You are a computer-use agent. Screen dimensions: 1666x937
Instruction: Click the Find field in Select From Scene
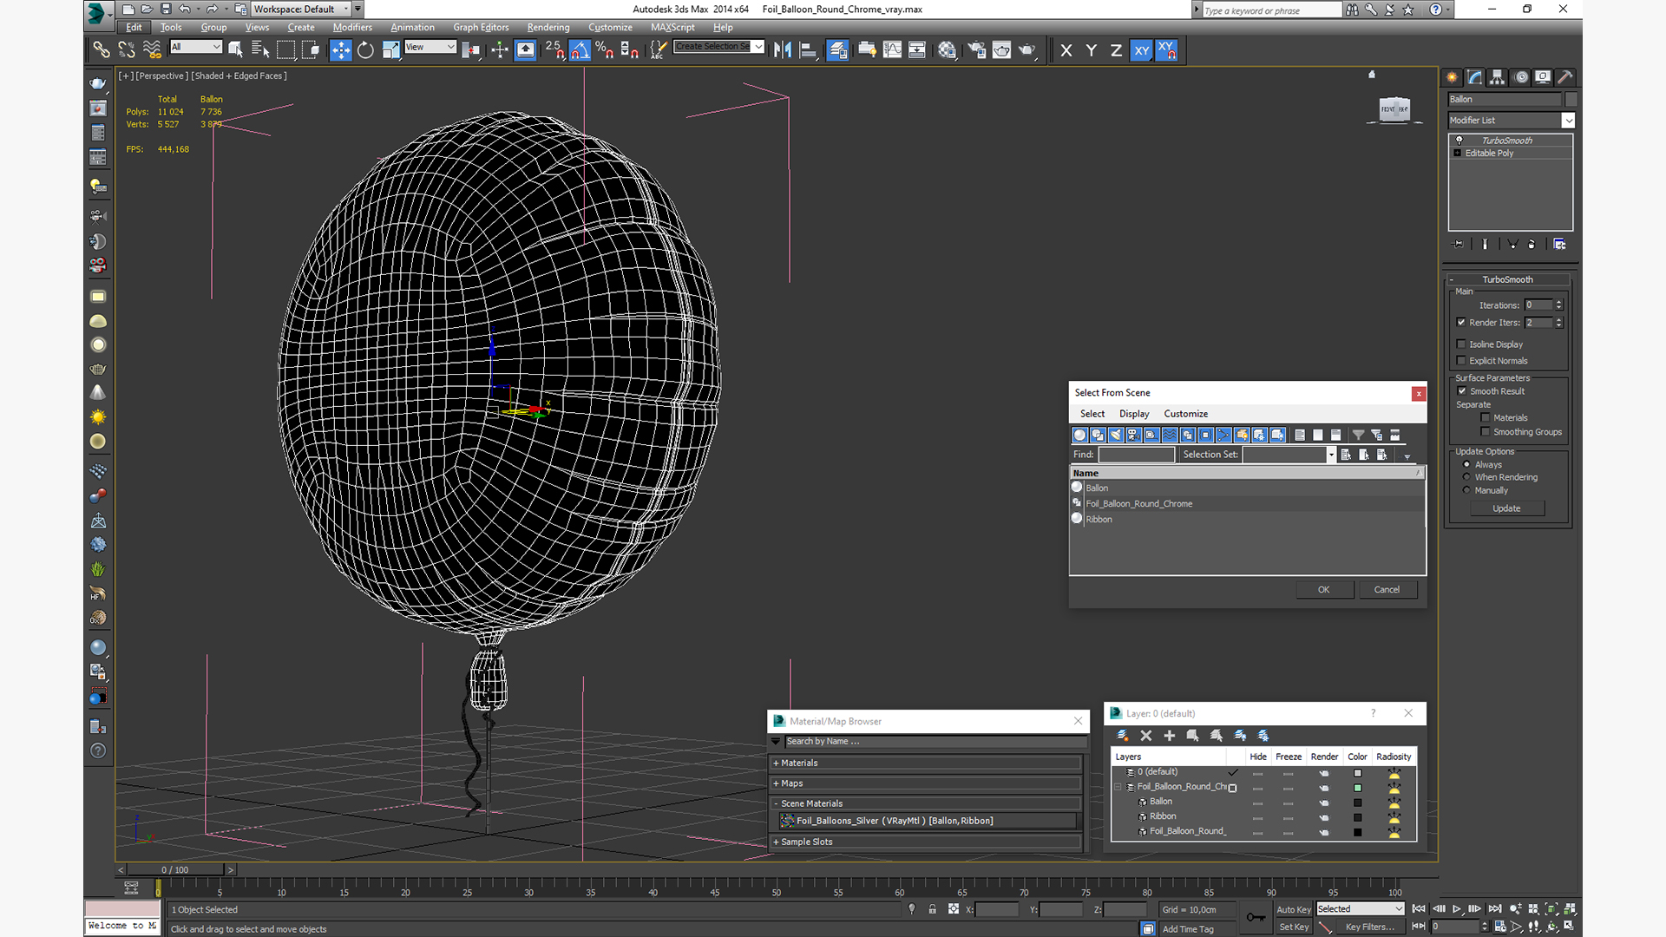[1136, 455]
